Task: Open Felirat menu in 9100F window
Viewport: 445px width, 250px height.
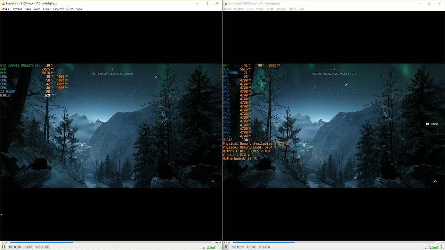Action: pyautogui.click(x=47, y=9)
